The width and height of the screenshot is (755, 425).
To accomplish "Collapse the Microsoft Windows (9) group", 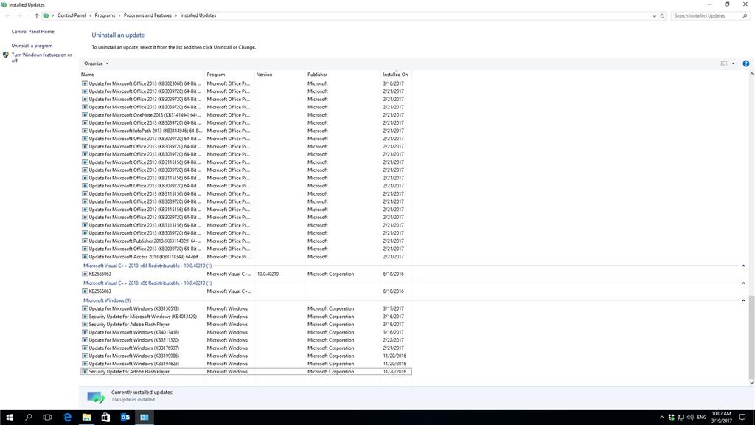I will point(743,301).
